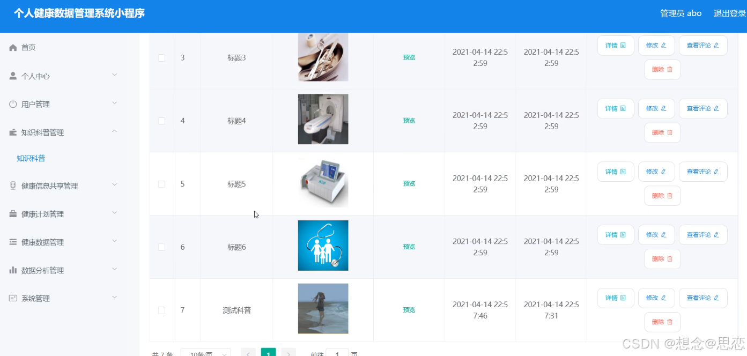Expand the 用户管理 menu chevron
The height and width of the screenshot is (356, 747).
(x=114, y=103)
